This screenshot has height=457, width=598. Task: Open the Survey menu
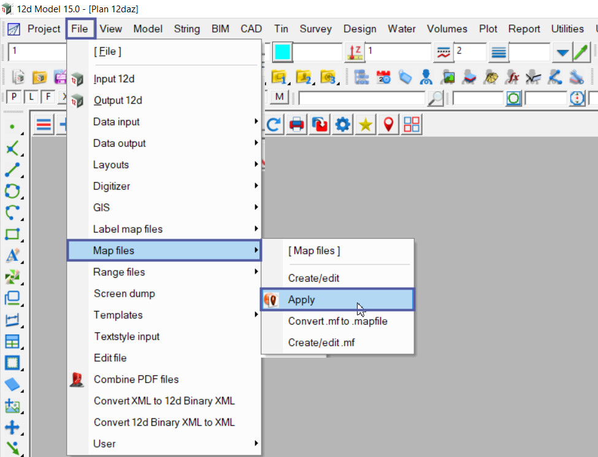(x=315, y=29)
